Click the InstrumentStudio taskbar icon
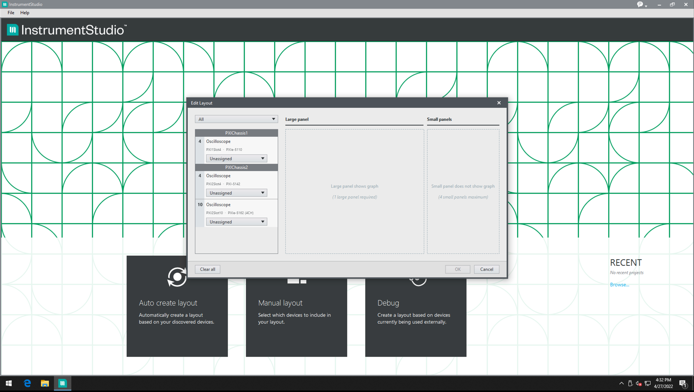Image resolution: width=694 pixels, height=392 pixels. click(63, 383)
